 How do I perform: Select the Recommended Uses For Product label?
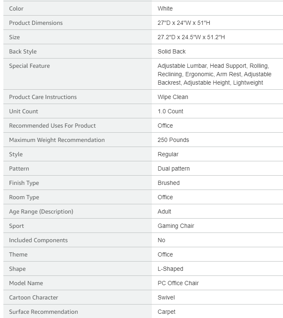tap(52, 126)
